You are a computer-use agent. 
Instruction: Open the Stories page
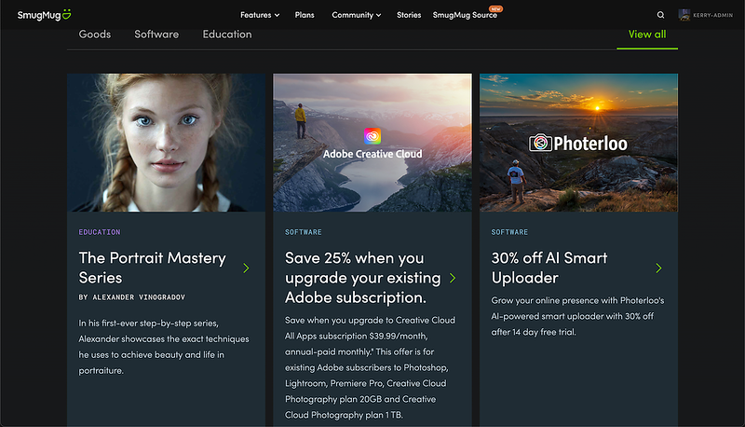point(409,15)
